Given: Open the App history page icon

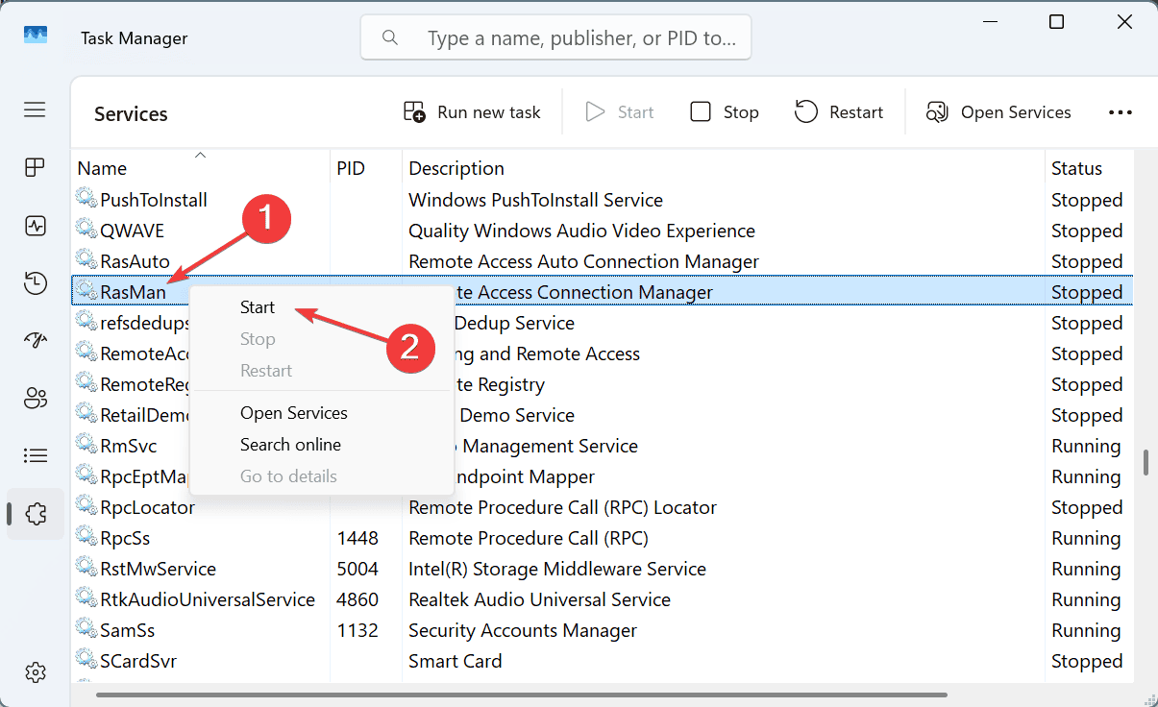Looking at the screenshot, I should pos(36,283).
